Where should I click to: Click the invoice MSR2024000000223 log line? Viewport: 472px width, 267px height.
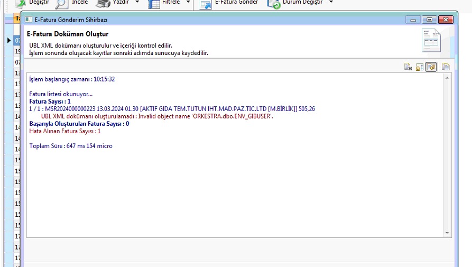(x=172, y=109)
